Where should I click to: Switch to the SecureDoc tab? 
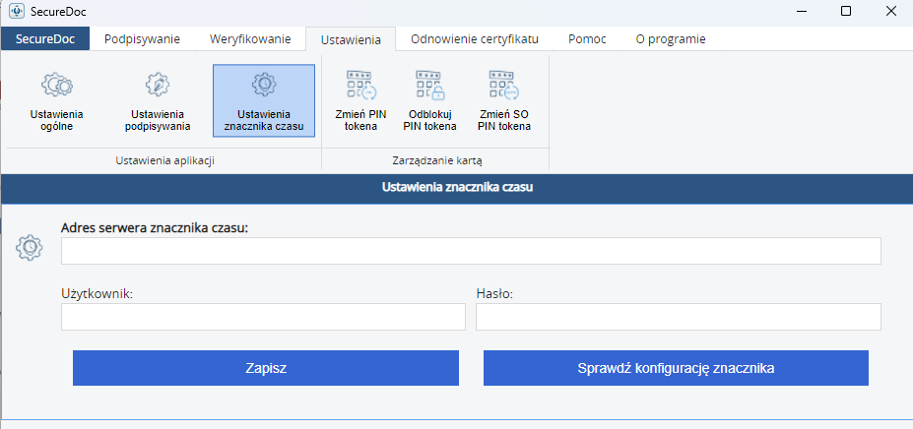tap(44, 39)
